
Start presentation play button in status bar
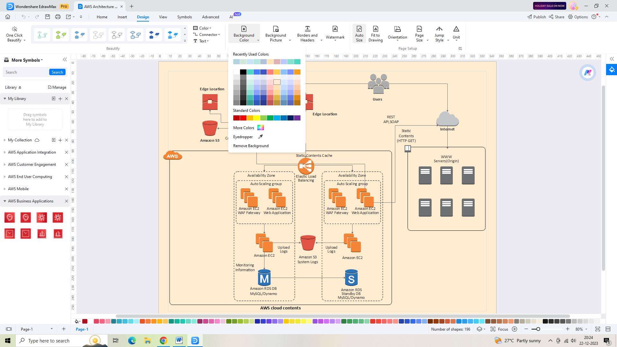pyautogui.click(x=514, y=329)
